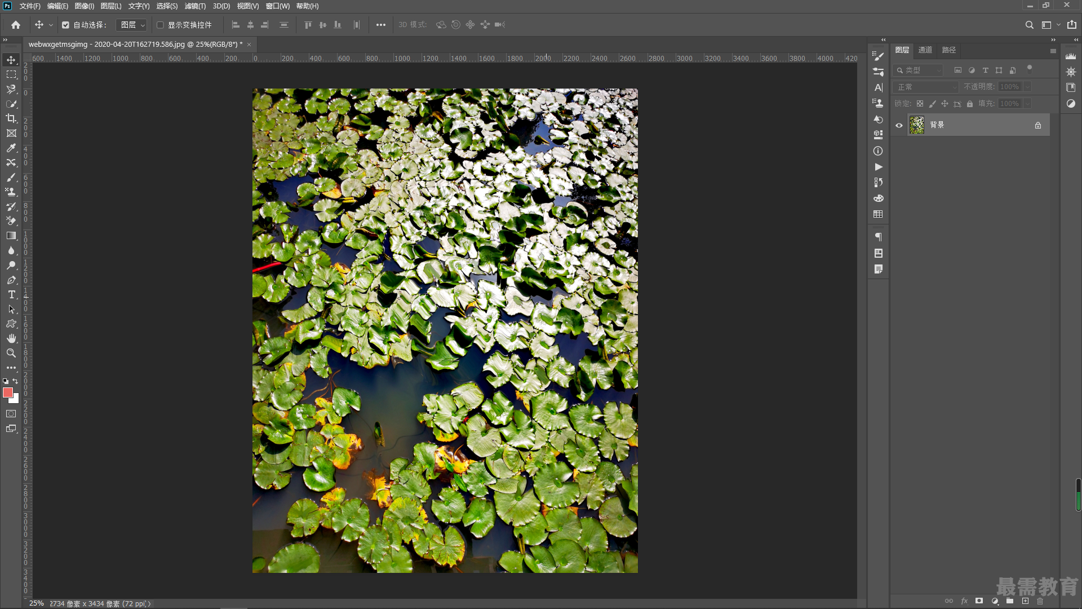
Task: Select the Move tool in the toolbox
Action: point(11,60)
